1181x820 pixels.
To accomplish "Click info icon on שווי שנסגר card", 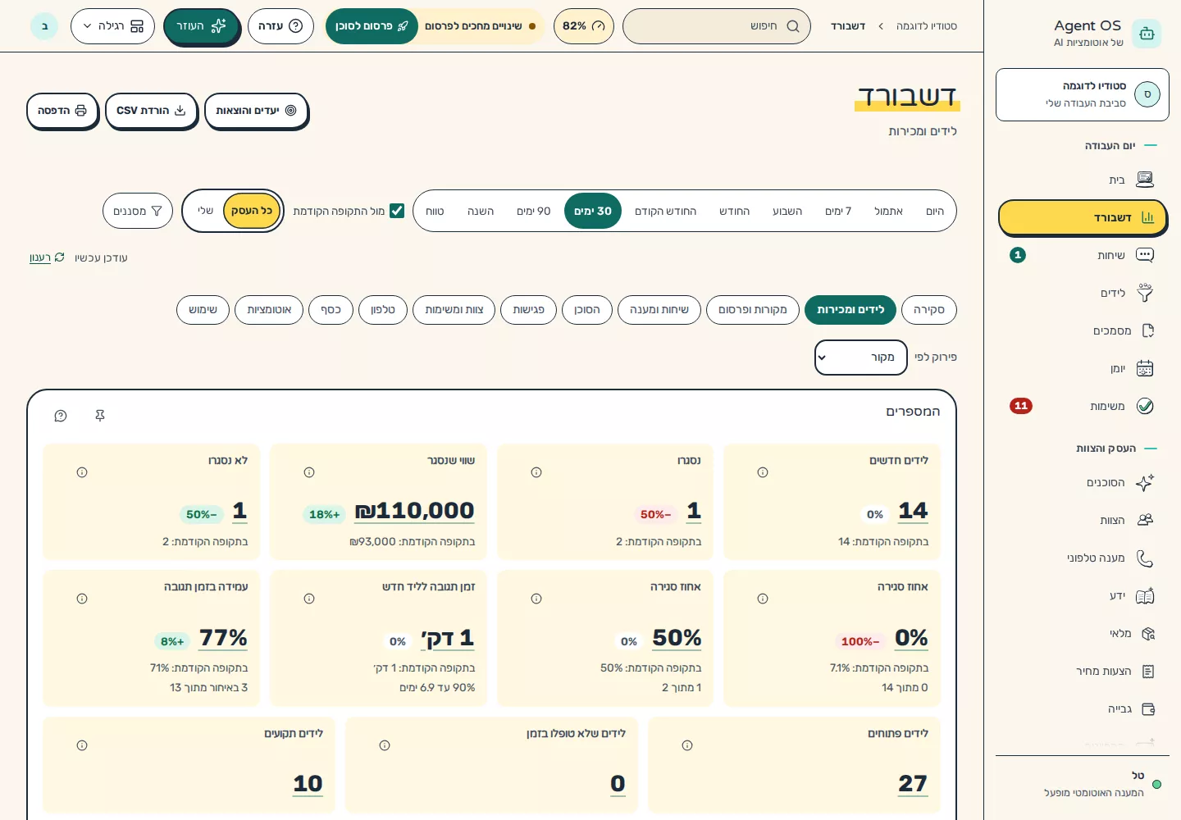I will pyautogui.click(x=309, y=472).
